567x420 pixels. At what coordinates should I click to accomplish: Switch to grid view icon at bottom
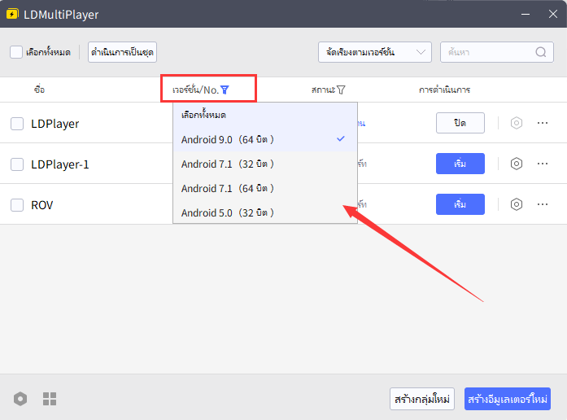click(50, 399)
